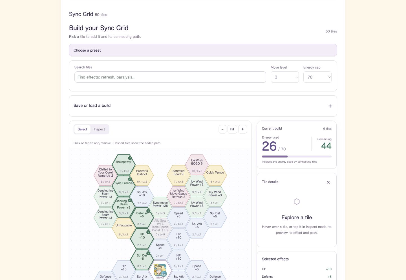Add the Ice Wish BOGO 9 tile
The height and width of the screenshot is (280, 406).
197,165
